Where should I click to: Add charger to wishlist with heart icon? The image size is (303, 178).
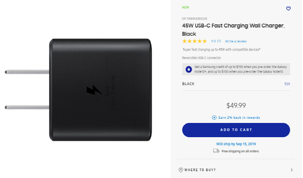pyautogui.click(x=288, y=9)
